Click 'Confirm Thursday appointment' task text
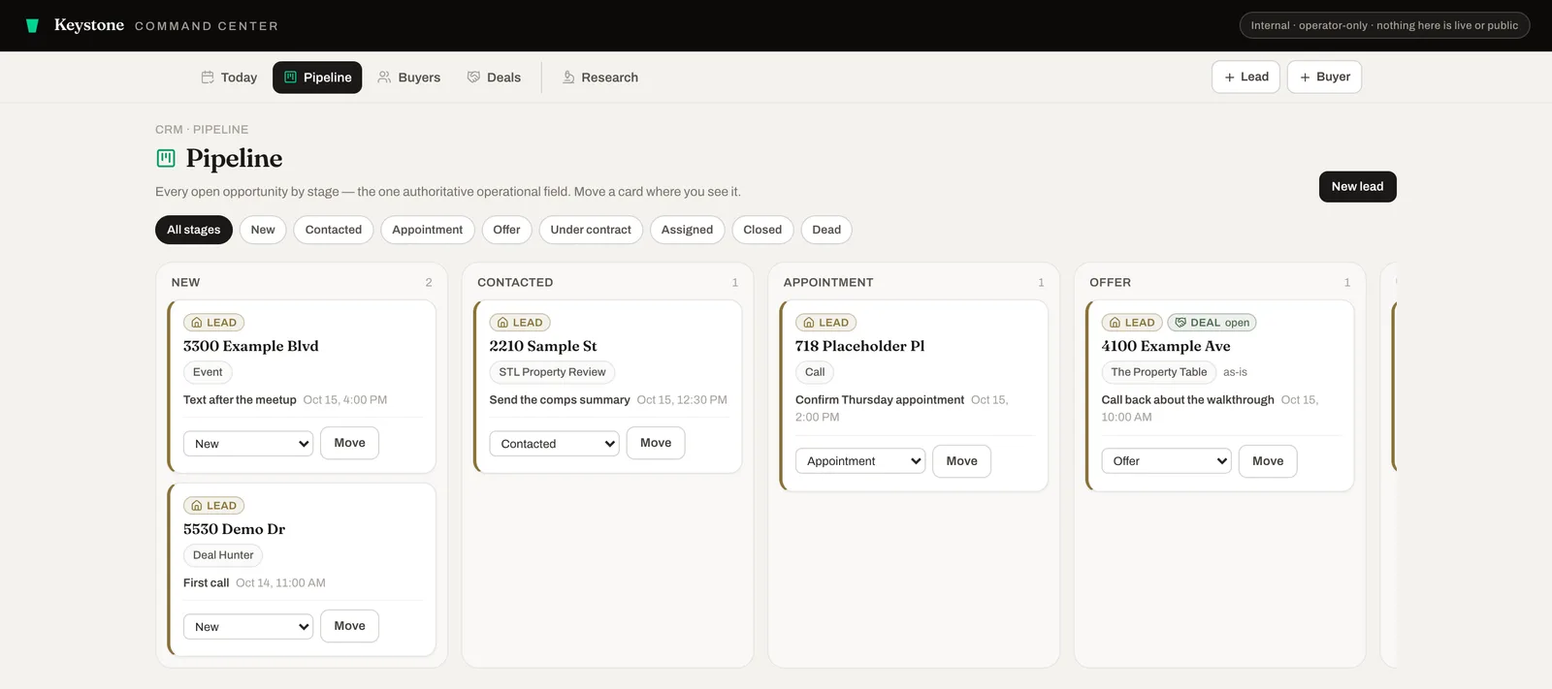This screenshot has width=1552, height=689. (x=880, y=400)
